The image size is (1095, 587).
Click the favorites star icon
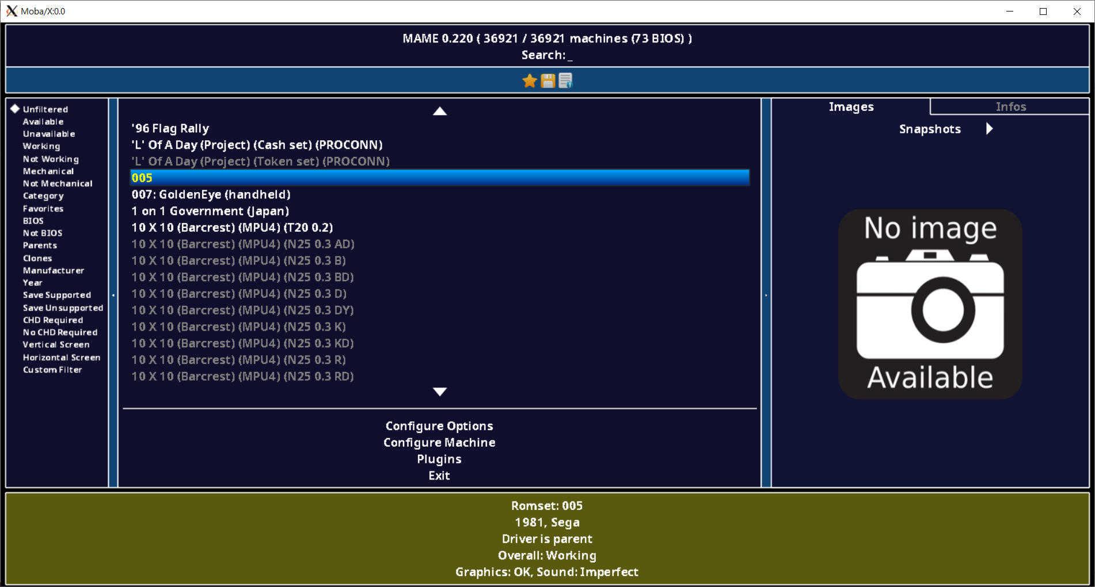pyautogui.click(x=530, y=81)
